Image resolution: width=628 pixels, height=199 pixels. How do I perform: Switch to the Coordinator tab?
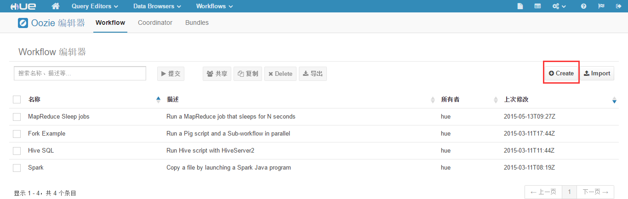coord(155,23)
